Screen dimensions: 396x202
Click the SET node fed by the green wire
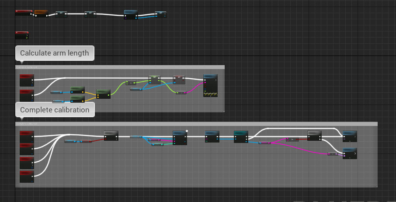click(x=154, y=80)
